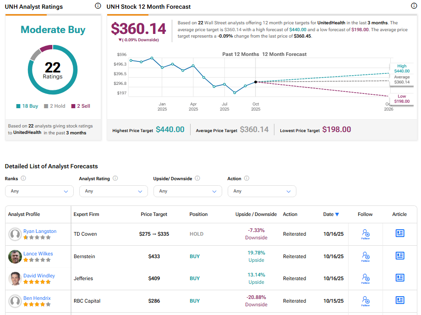
Task: Open David Windley's article icon
Action: [x=400, y=278]
